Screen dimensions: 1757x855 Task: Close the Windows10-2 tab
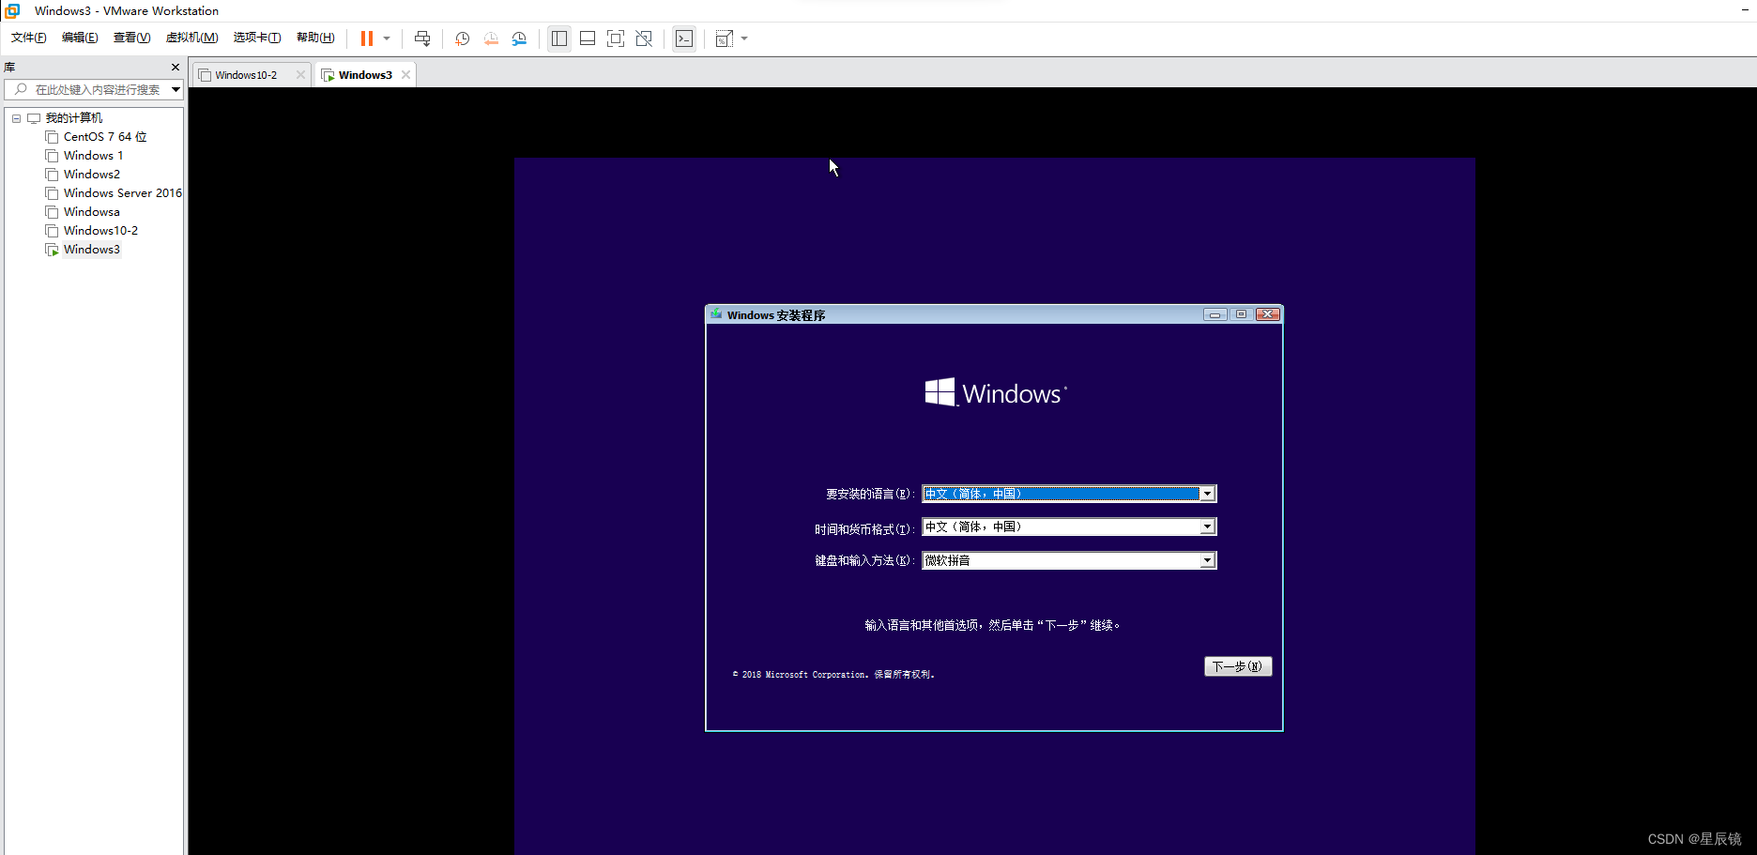pyautogui.click(x=300, y=75)
